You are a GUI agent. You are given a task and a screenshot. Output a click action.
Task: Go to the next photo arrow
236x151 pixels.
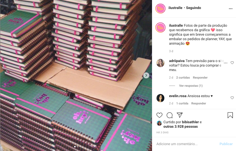[146, 75]
